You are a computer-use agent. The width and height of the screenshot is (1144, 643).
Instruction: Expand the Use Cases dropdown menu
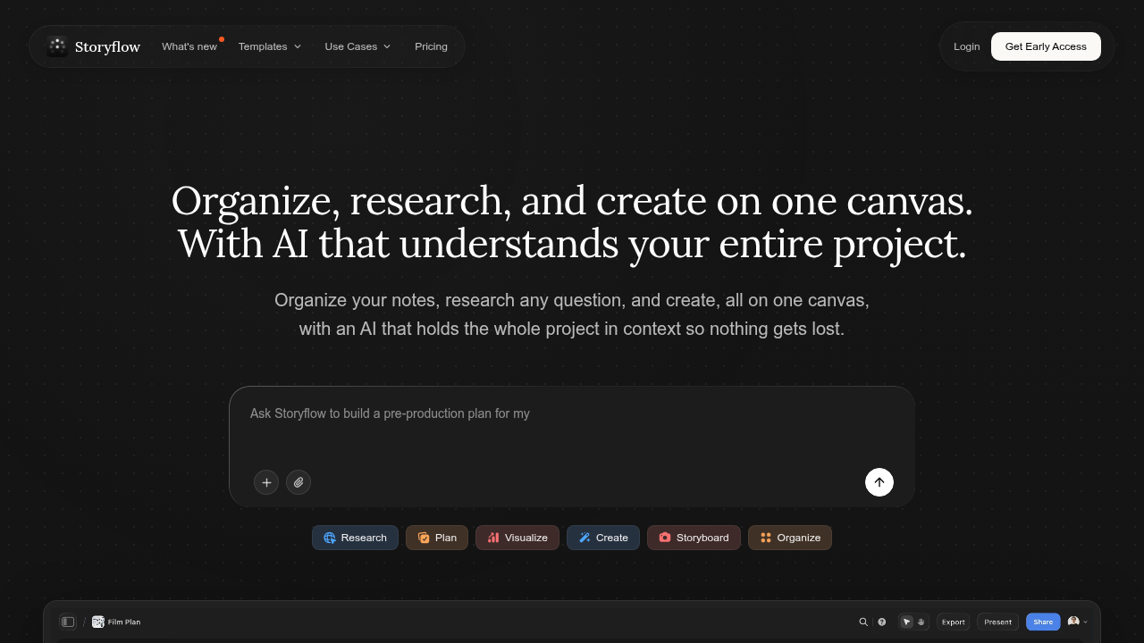357,46
